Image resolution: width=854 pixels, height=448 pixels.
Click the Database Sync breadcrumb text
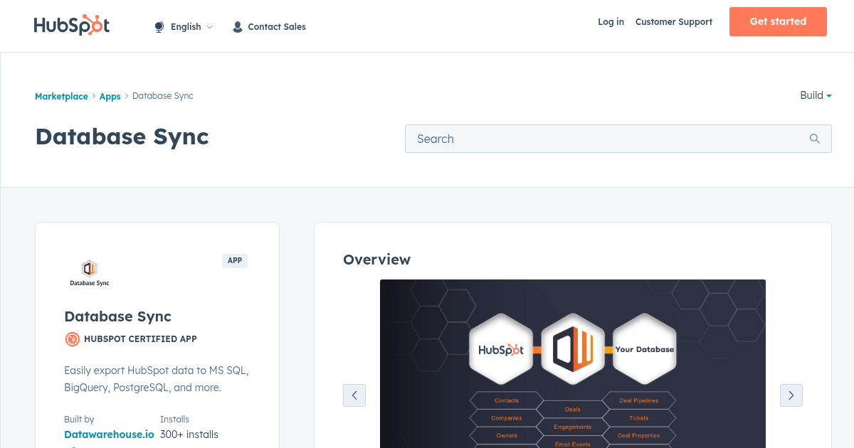pos(163,96)
